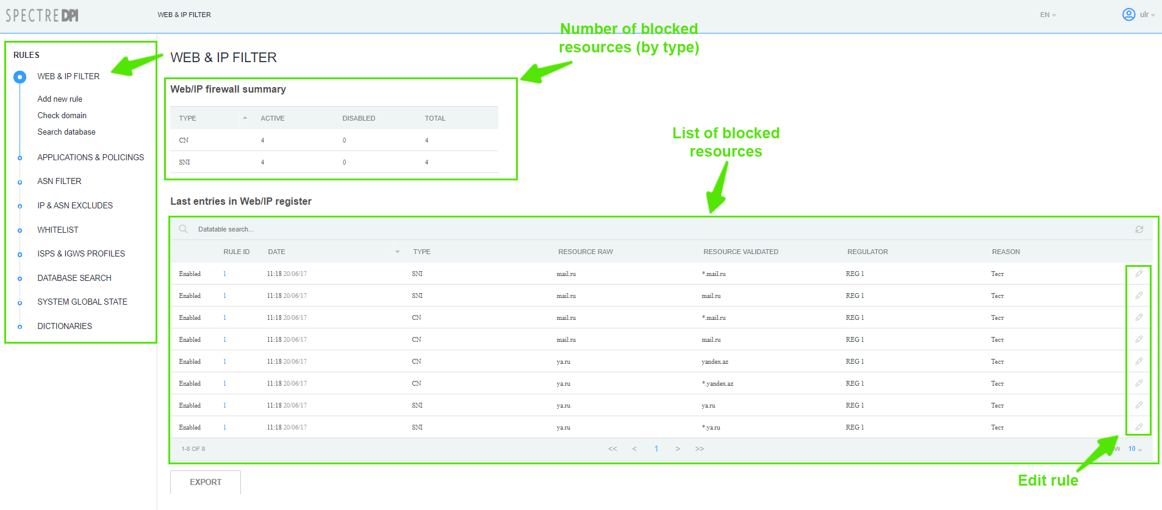The width and height of the screenshot is (1162, 510).
Task: Open the user profile icon
Action: 1128,15
